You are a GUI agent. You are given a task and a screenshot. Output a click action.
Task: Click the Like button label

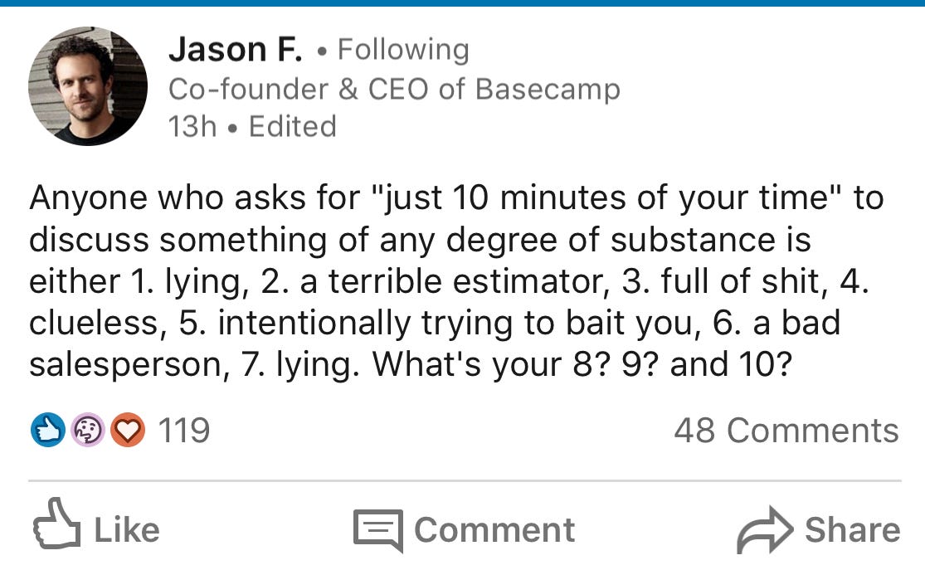click(127, 530)
